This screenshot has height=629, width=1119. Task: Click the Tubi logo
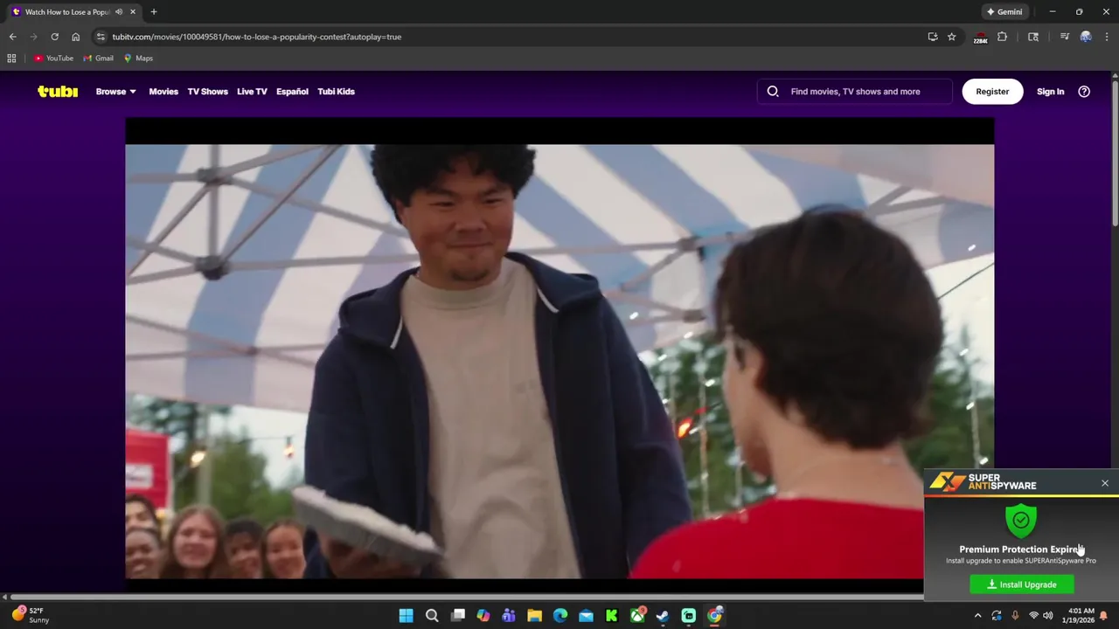58,92
